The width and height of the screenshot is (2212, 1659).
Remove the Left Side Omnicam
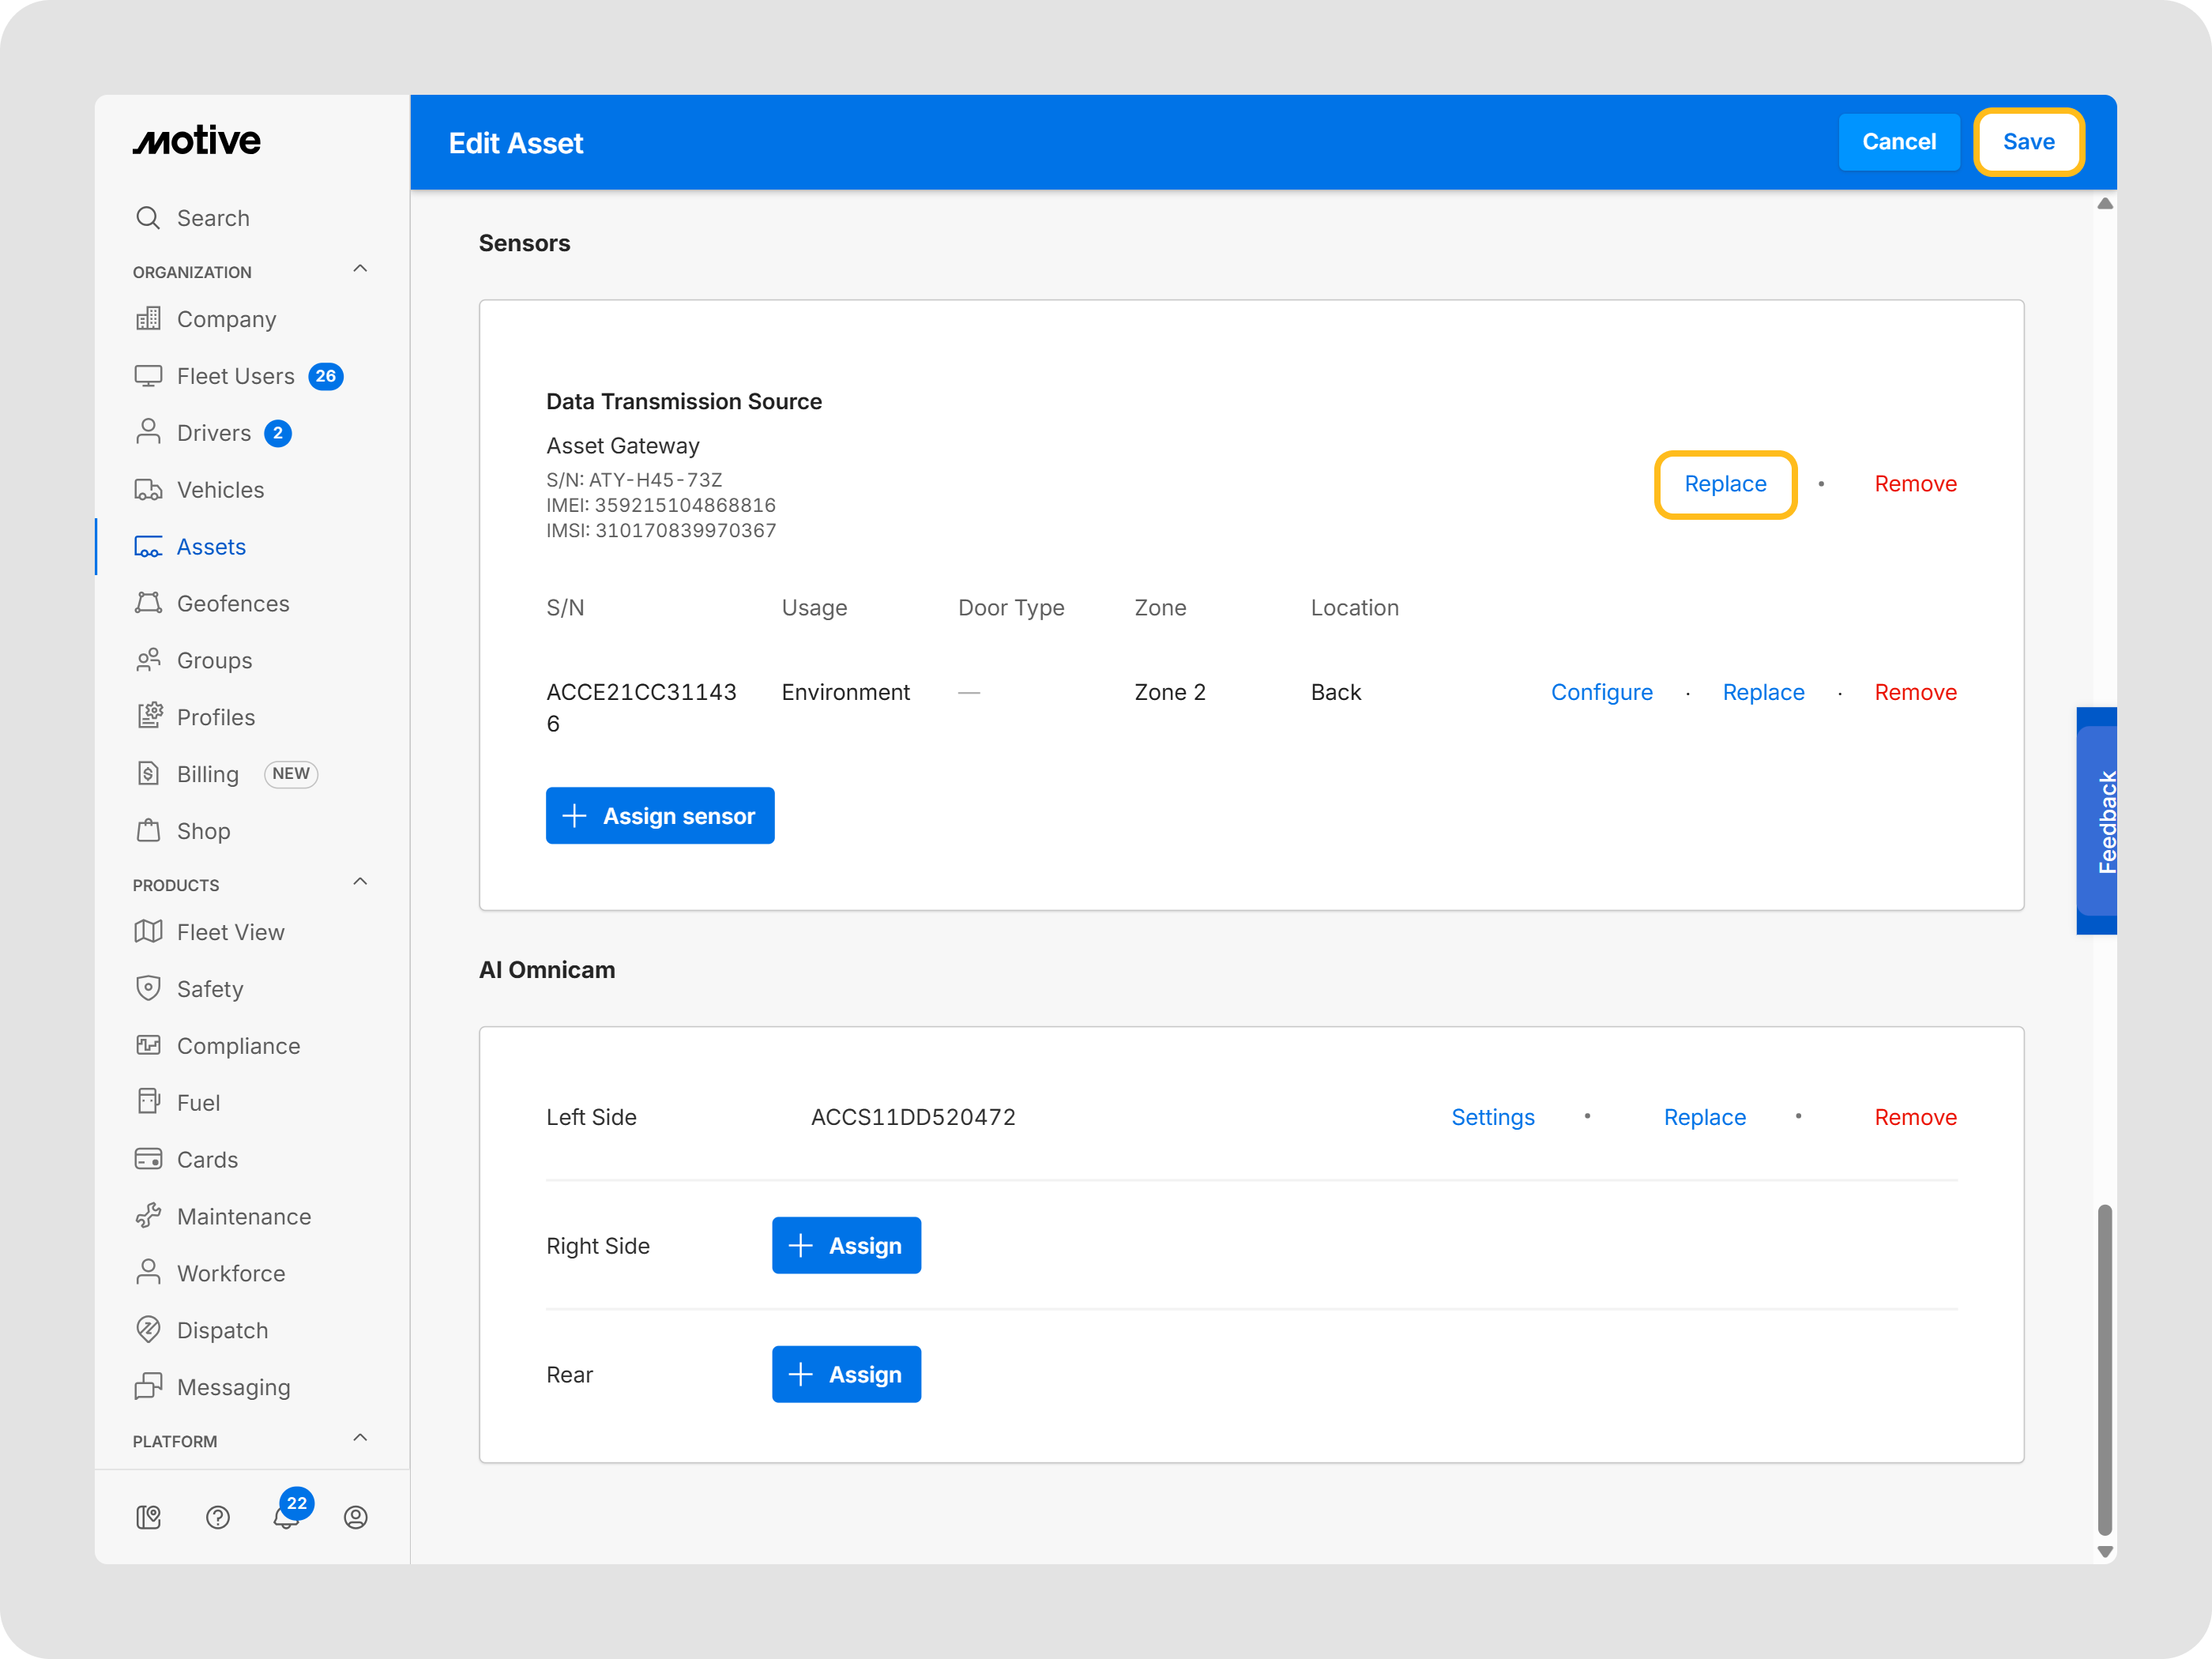click(x=1915, y=1117)
